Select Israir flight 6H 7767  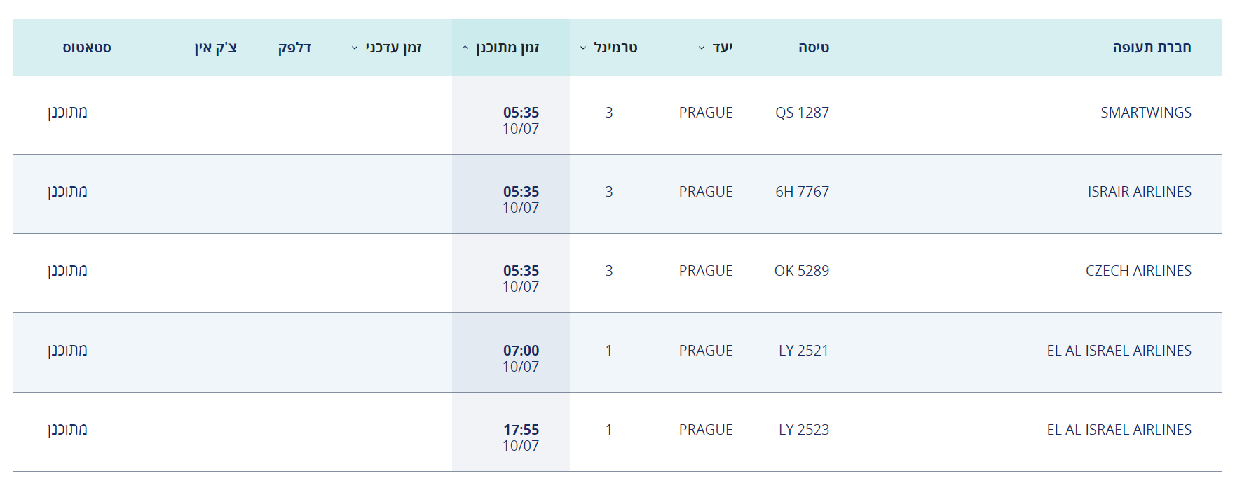tap(801, 192)
